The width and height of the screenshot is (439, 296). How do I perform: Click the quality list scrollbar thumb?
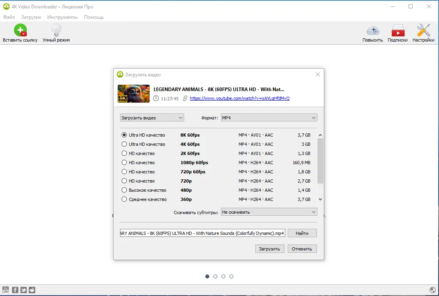(320, 161)
